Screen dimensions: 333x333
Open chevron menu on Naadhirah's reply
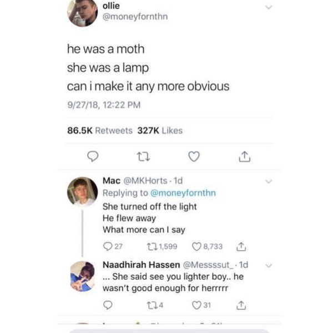[x=270, y=266]
